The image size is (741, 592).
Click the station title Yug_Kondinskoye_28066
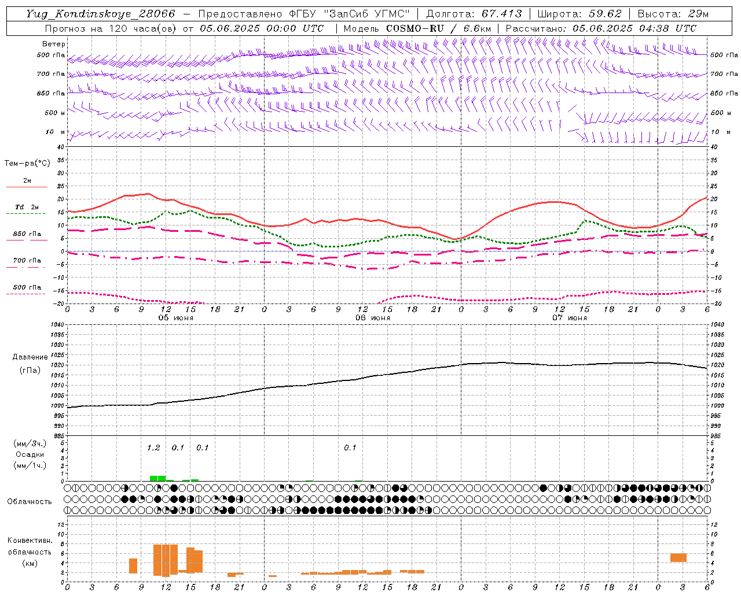click(100, 14)
